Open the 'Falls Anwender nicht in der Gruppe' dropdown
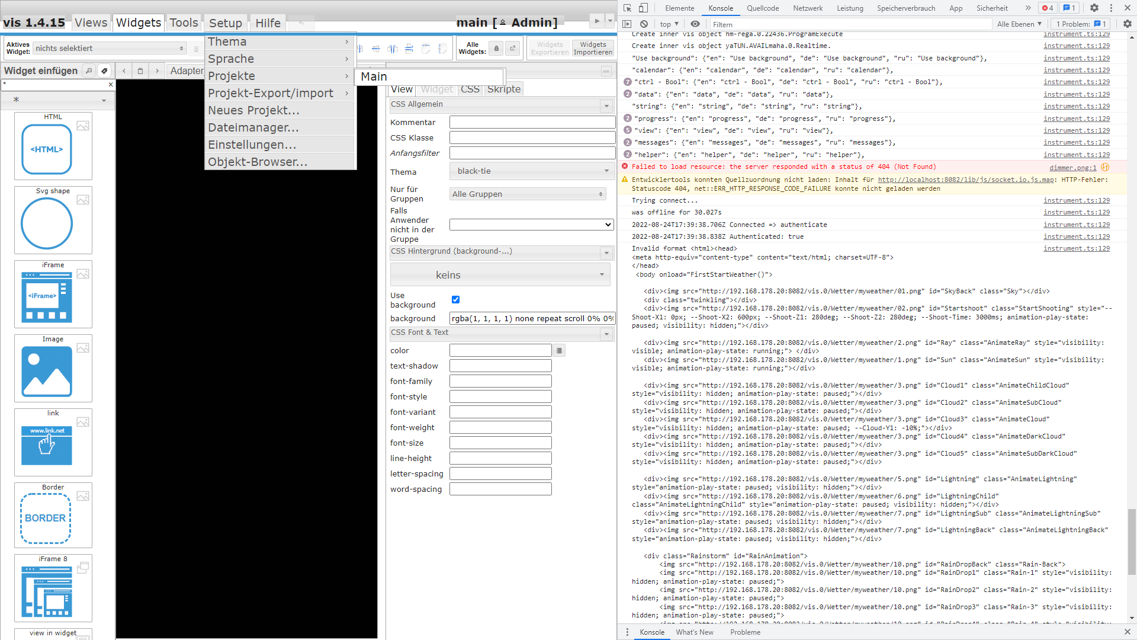The width and height of the screenshot is (1137, 640). click(532, 225)
